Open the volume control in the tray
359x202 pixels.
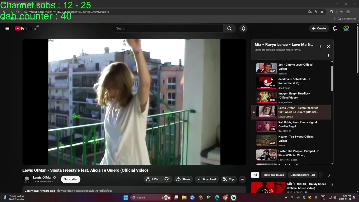(x=335, y=198)
